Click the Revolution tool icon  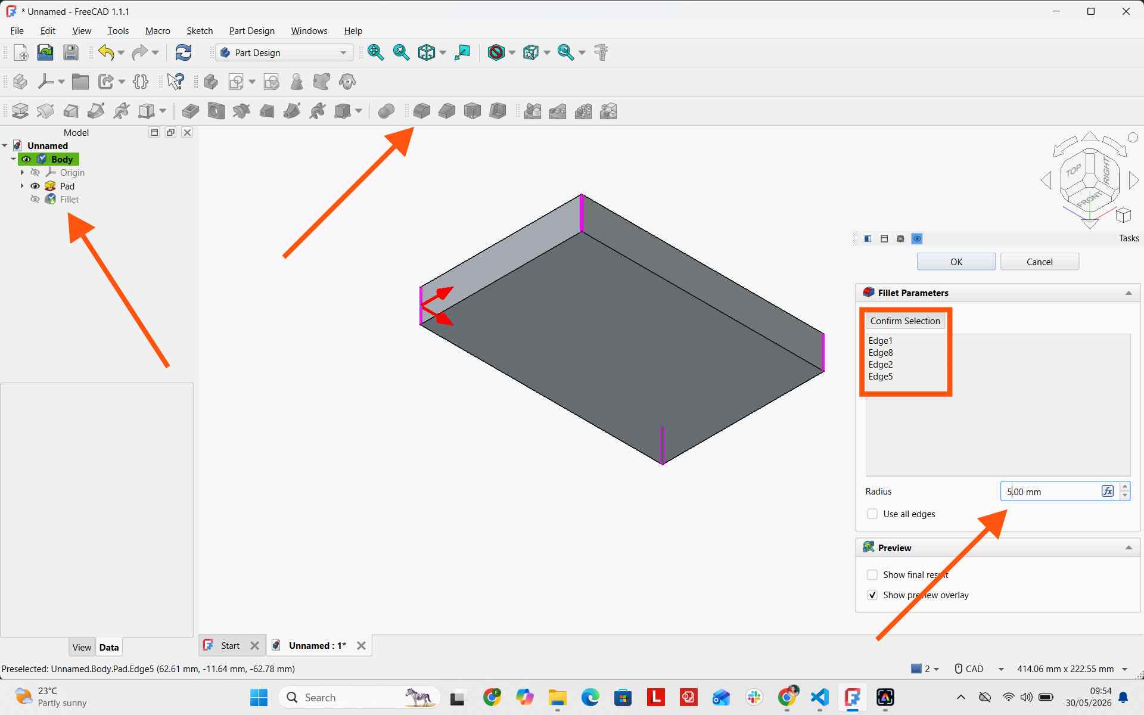pyautogui.click(x=45, y=111)
